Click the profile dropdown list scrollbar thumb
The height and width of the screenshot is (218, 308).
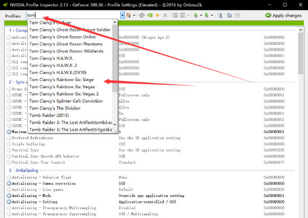coord(115,58)
